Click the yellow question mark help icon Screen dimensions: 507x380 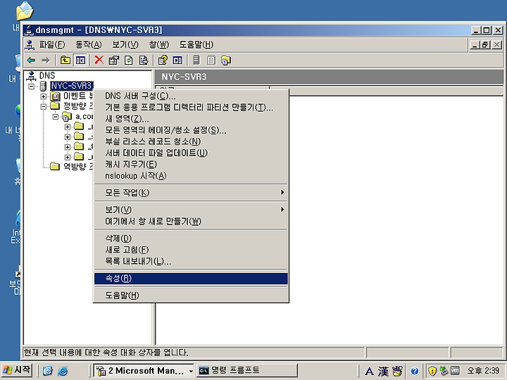pos(163,60)
